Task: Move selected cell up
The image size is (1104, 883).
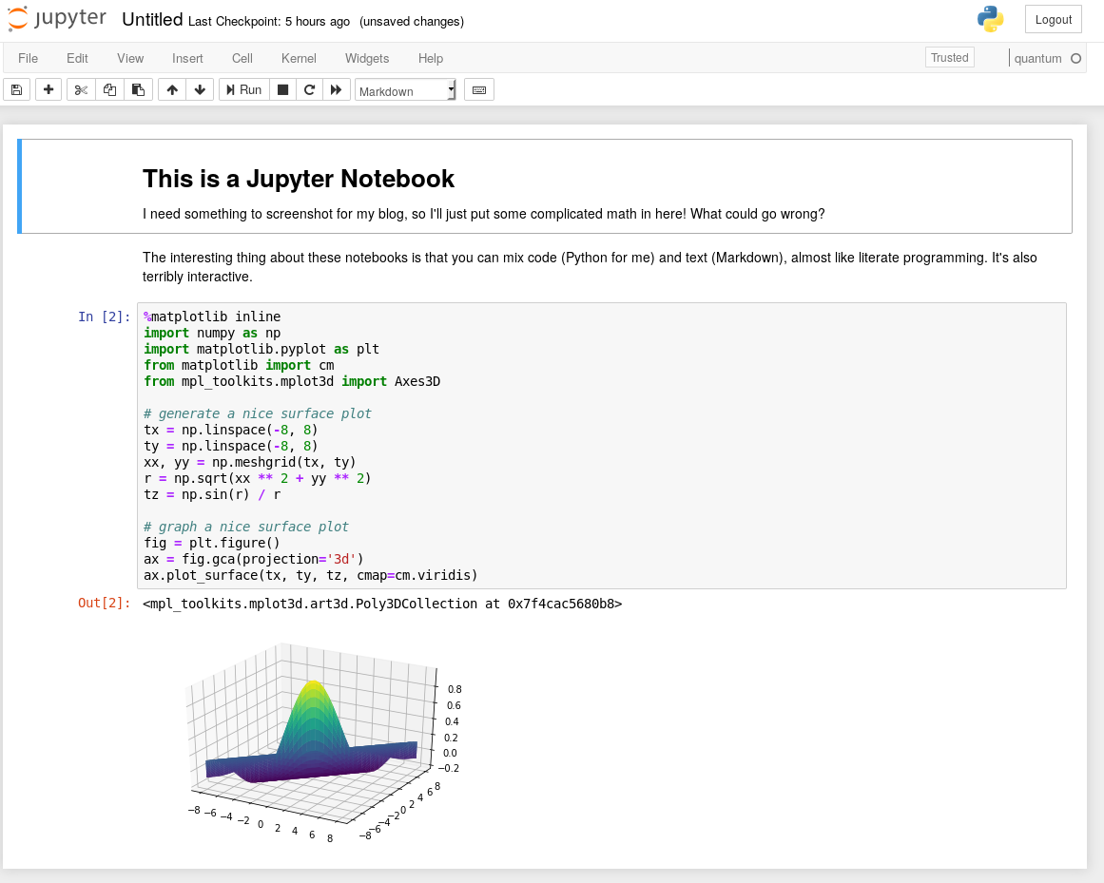Action: click(172, 90)
